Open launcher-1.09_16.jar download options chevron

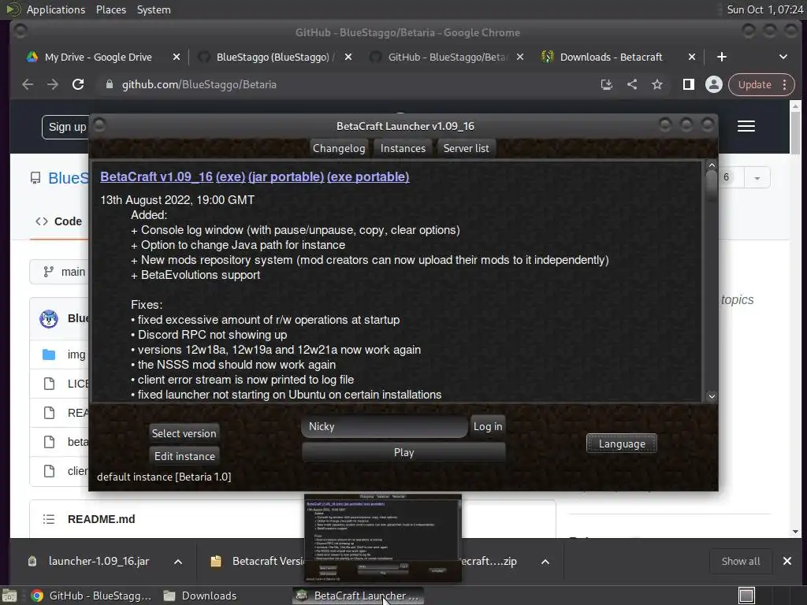[177, 561]
